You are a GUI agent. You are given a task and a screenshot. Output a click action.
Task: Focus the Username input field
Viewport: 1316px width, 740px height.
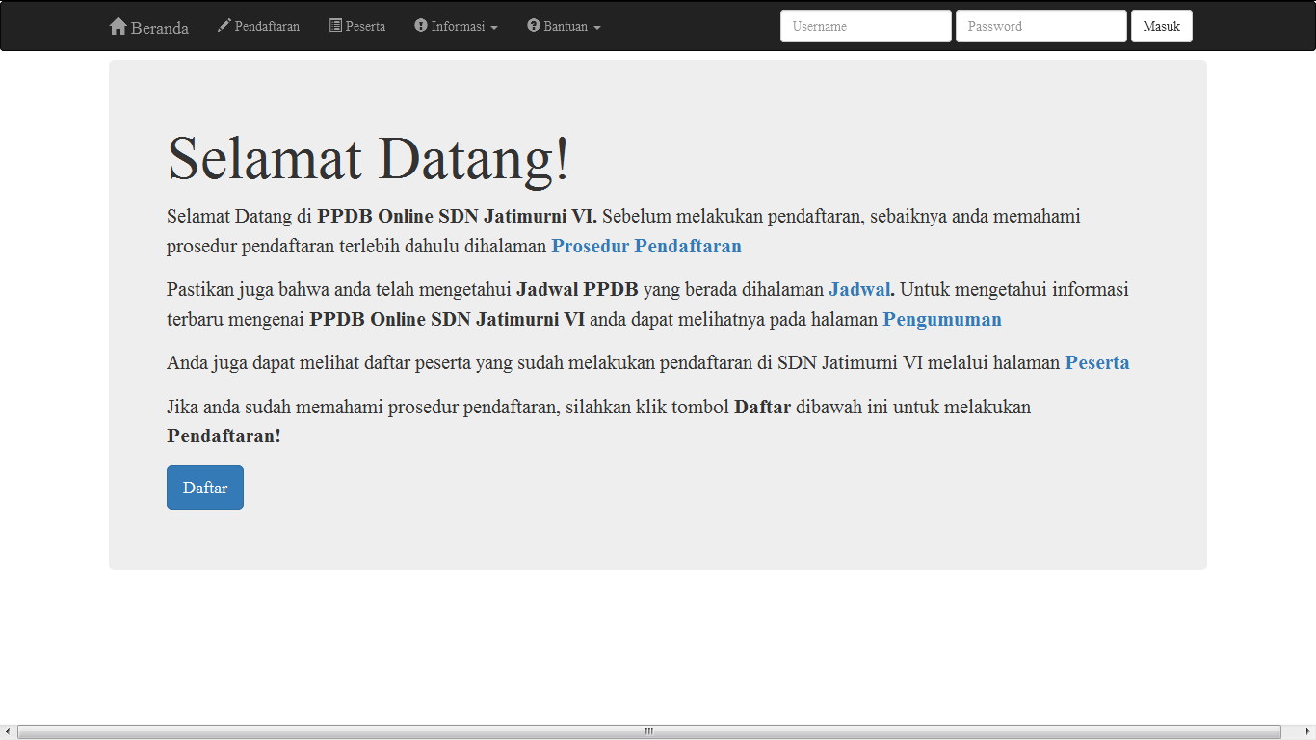coord(865,26)
